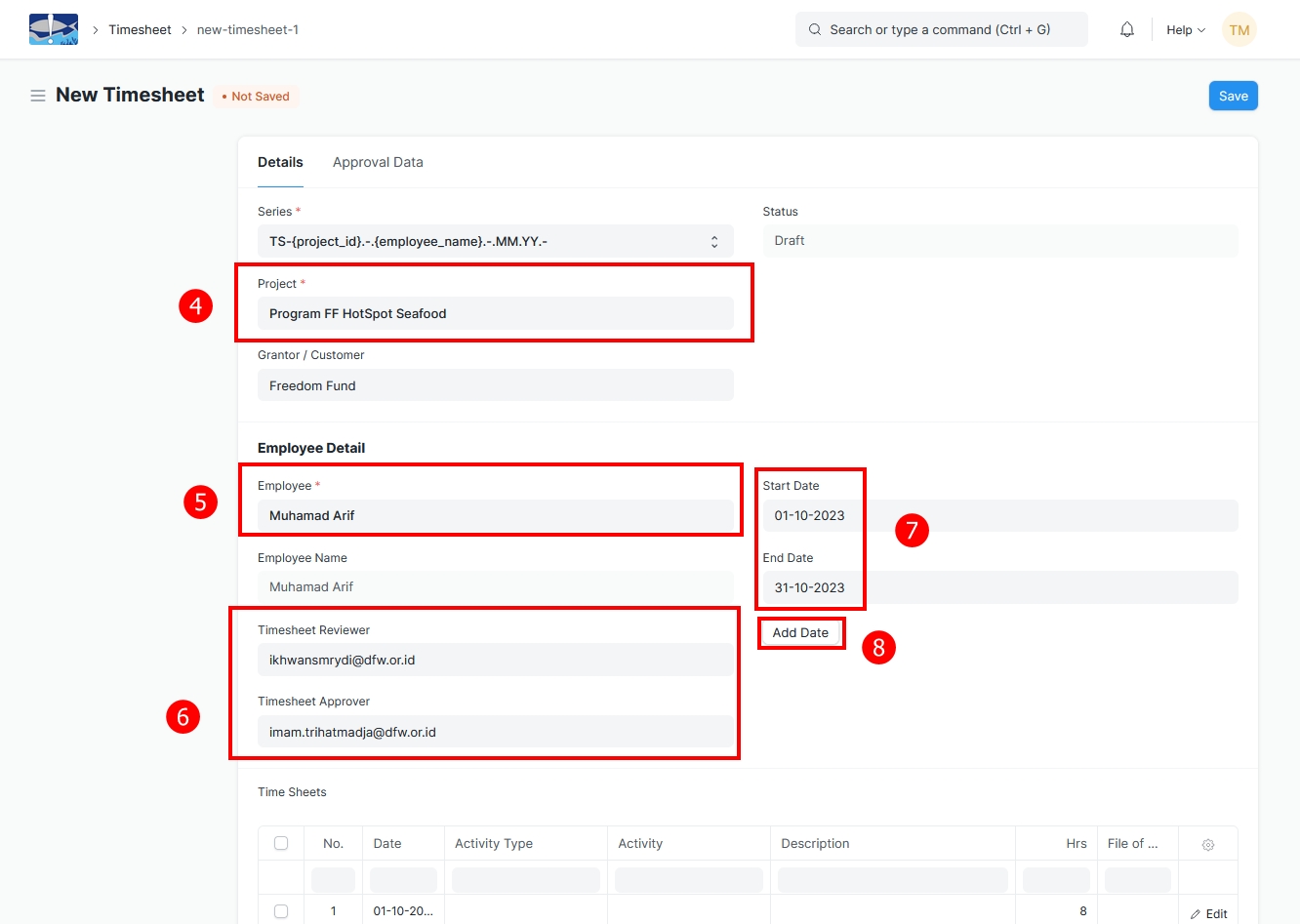The width and height of the screenshot is (1300, 924).
Task: Click the search magnifier icon
Action: click(815, 29)
